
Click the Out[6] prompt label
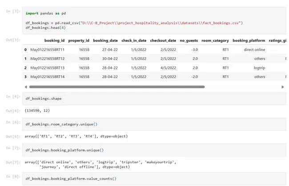(x=13, y=137)
